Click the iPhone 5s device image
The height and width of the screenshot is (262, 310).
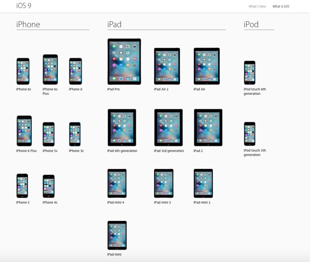(x=49, y=134)
